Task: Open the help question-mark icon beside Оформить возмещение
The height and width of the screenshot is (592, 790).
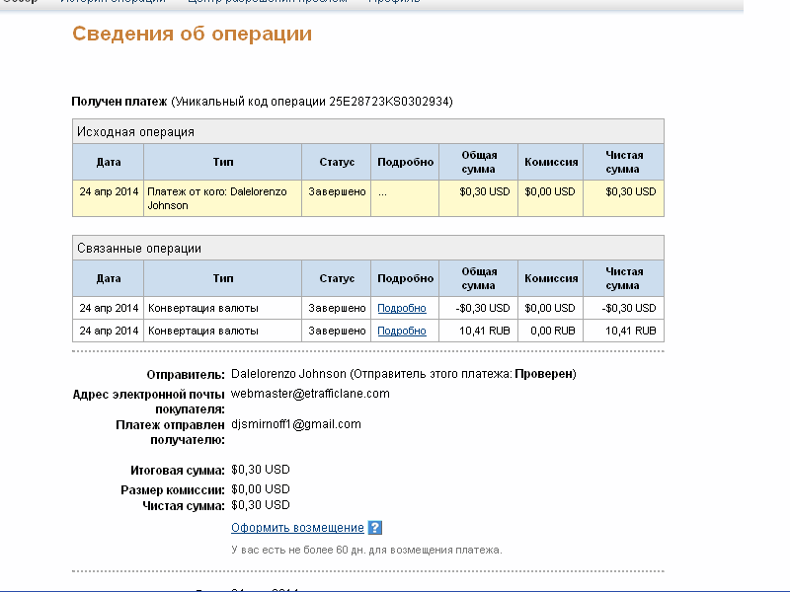Action: 375,528
